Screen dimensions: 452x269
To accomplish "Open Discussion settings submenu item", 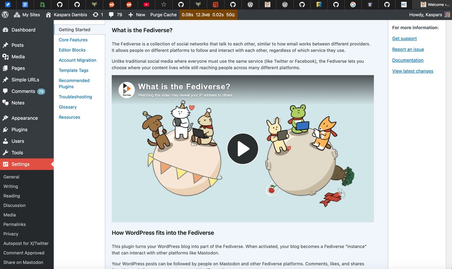I will pyautogui.click(x=15, y=205).
